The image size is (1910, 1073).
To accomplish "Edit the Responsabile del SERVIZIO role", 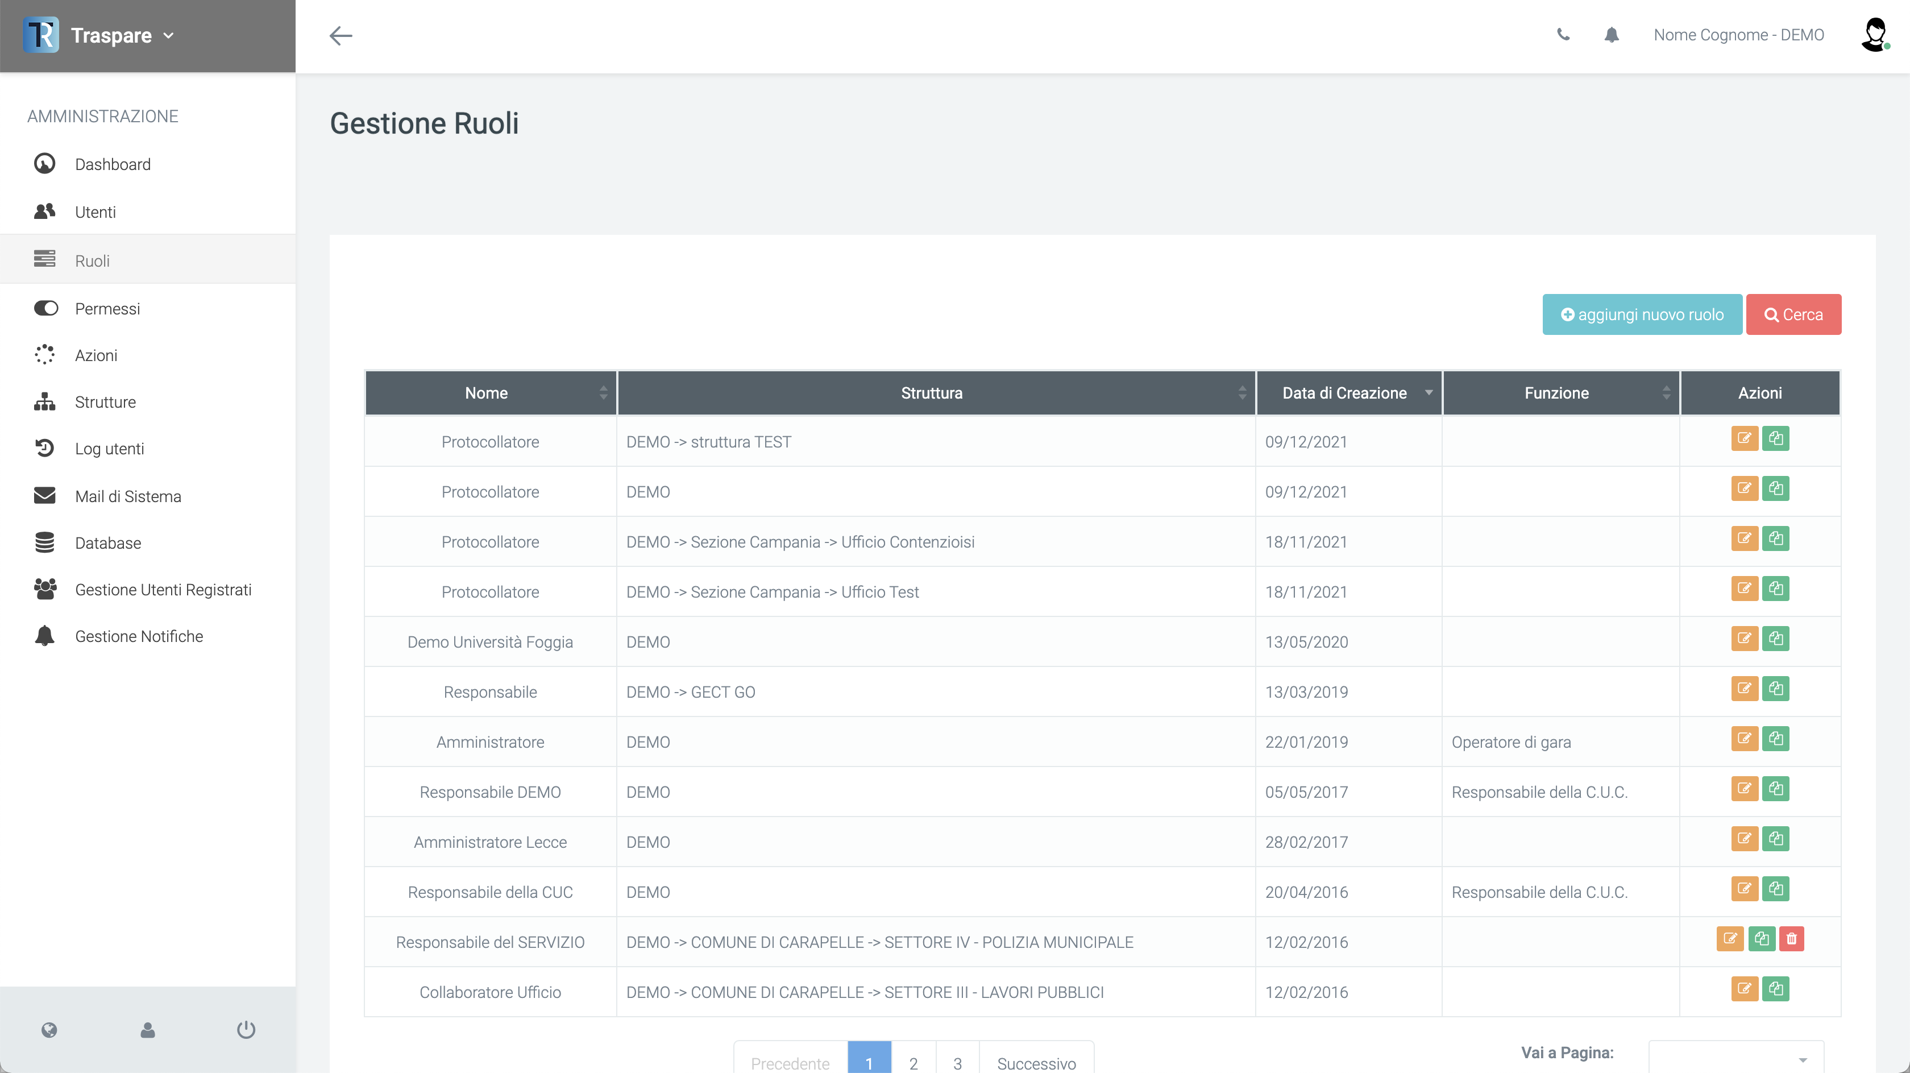I will click(1729, 939).
